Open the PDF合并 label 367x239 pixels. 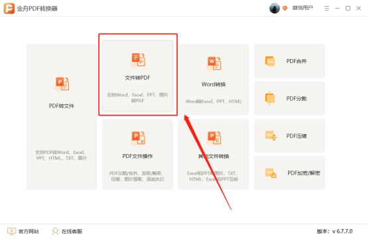[296, 61]
